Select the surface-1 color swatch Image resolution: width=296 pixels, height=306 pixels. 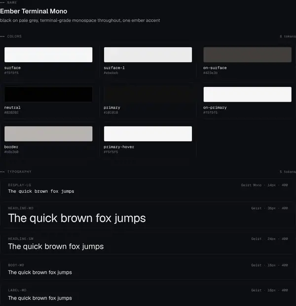click(x=148, y=55)
